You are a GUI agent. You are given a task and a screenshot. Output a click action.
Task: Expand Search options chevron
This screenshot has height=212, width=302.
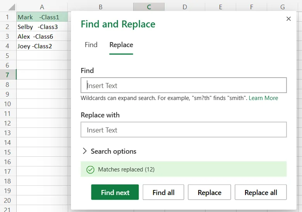pos(85,151)
